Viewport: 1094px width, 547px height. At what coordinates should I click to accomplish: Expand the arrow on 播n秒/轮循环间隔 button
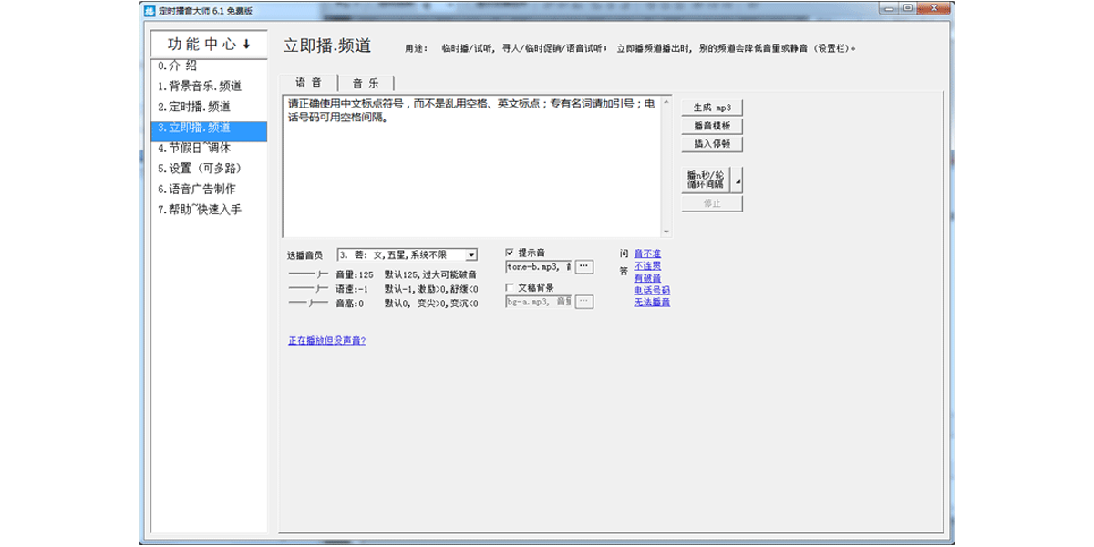tap(738, 180)
